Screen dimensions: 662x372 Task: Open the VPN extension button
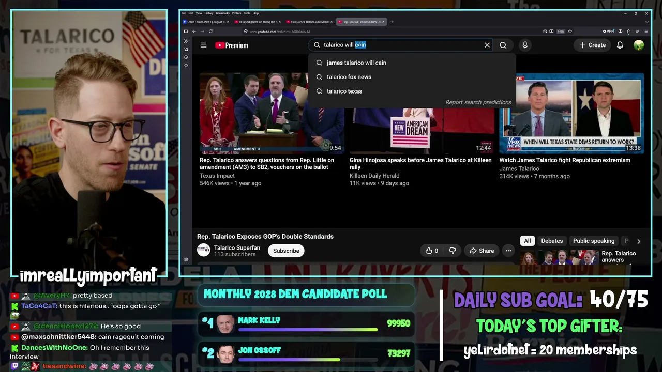[609, 32]
